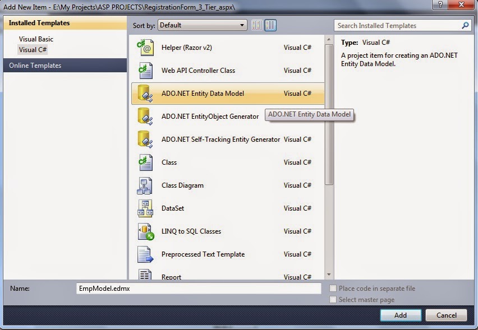Screen dimensions: 478x330
Task: Click the Web API Controller Class icon
Action: [x=145, y=71]
